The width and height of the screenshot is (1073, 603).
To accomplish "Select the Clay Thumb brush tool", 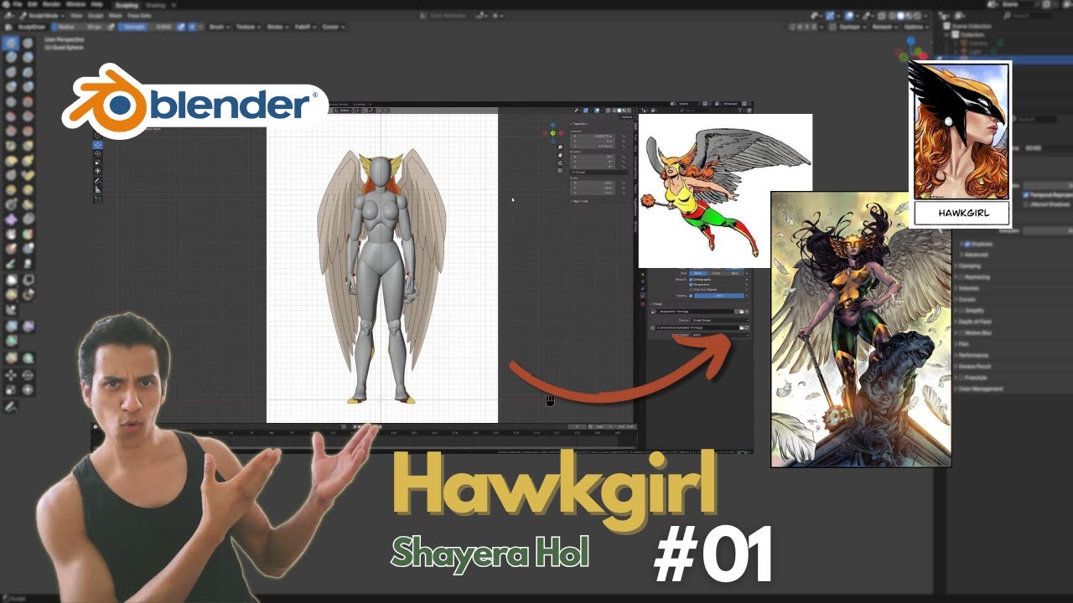I will [x=11, y=72].
